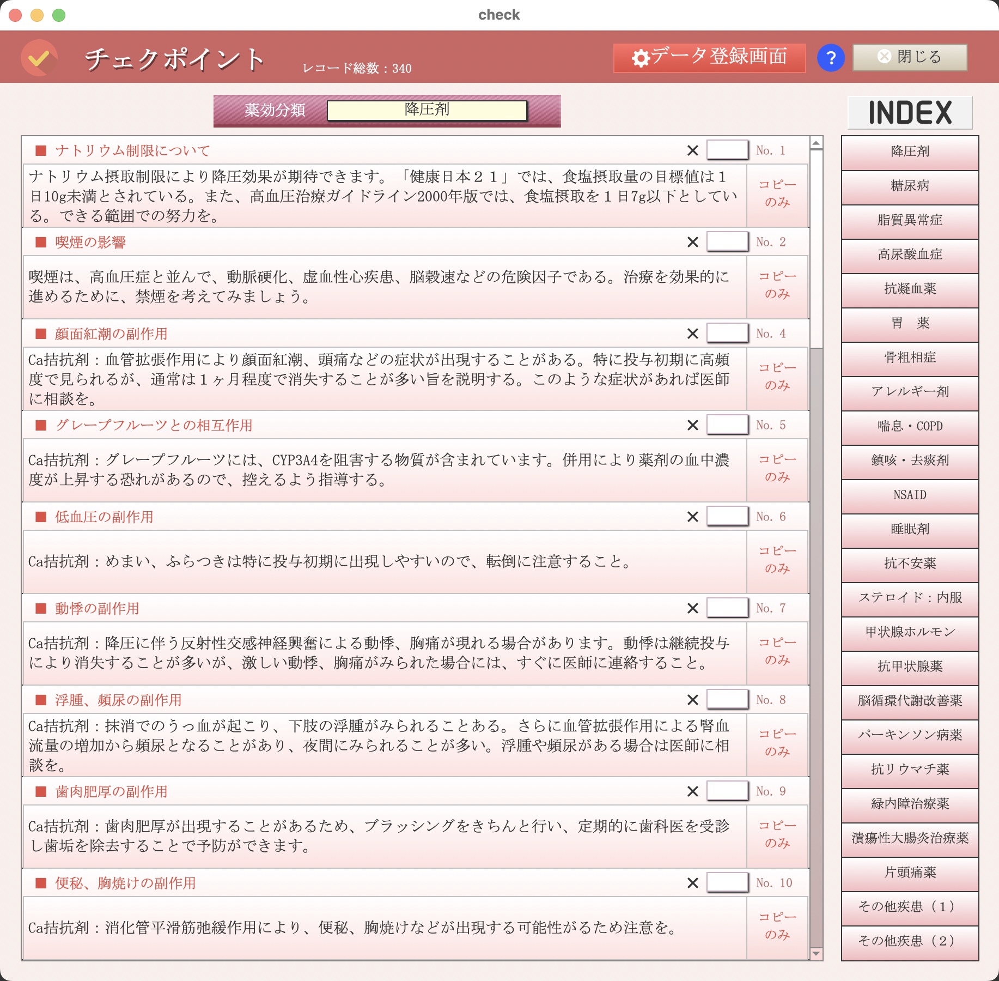Click the × icon inside the 閉じる button
This screenshot has width=999, height=981.
click(884, 57)
